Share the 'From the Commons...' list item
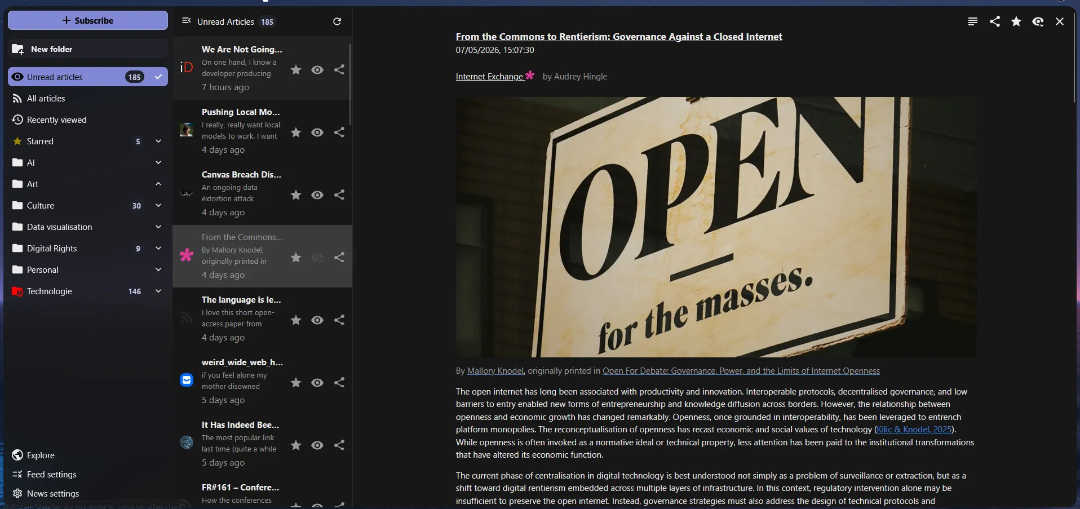 (x=339, y=258)
